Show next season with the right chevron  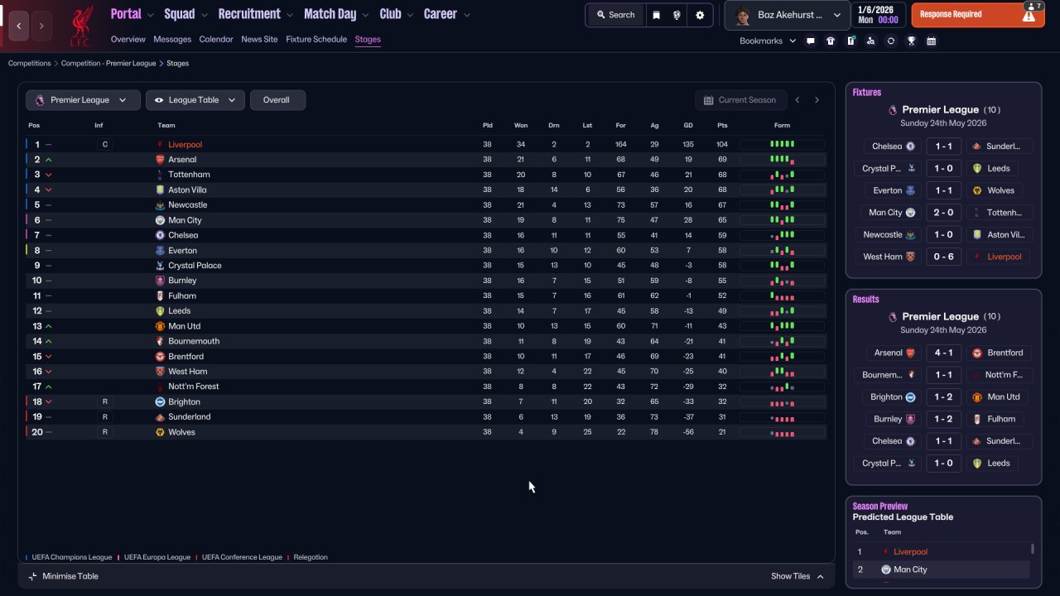click(x=817, y=100)
